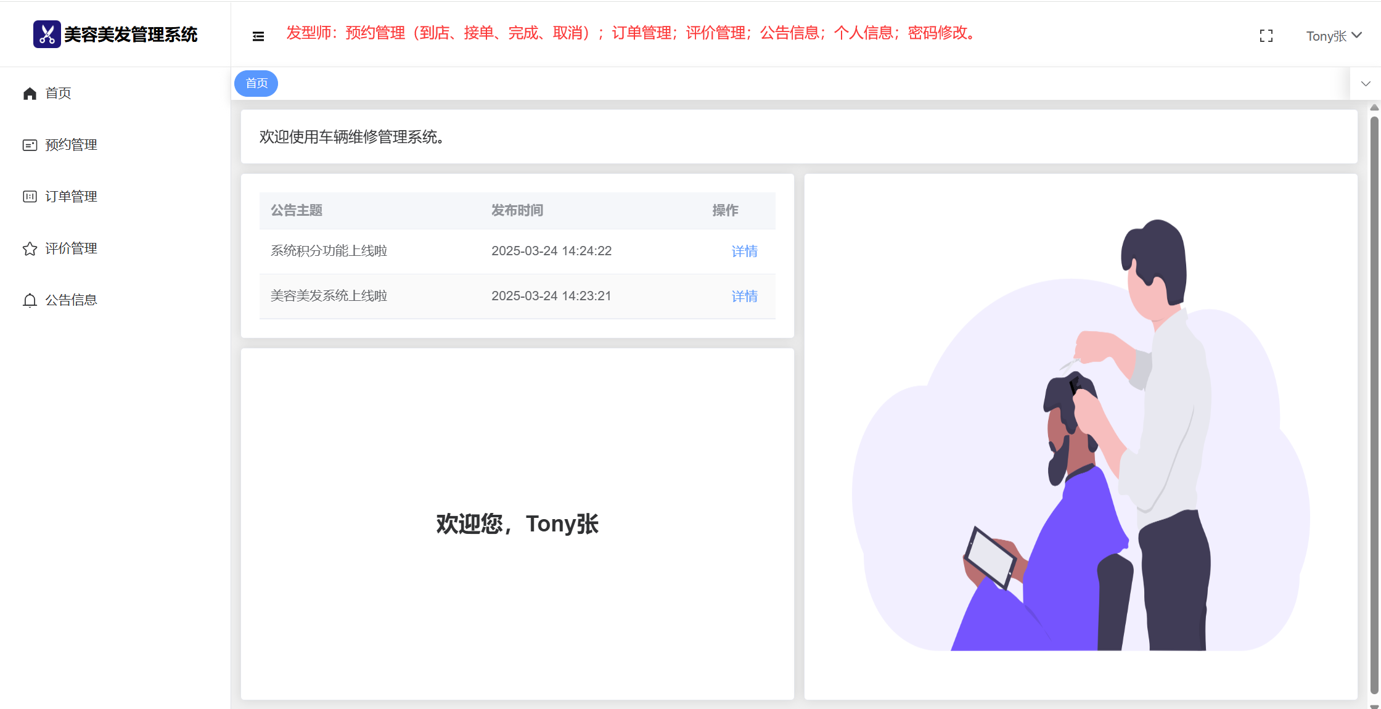The image size is (1381, 709).
Task: Open 预约管理 menu item
Action: coord(71,145)
